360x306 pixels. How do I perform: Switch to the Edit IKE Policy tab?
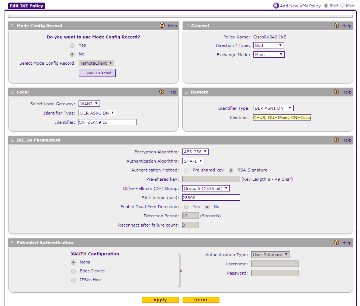(26, 6)
